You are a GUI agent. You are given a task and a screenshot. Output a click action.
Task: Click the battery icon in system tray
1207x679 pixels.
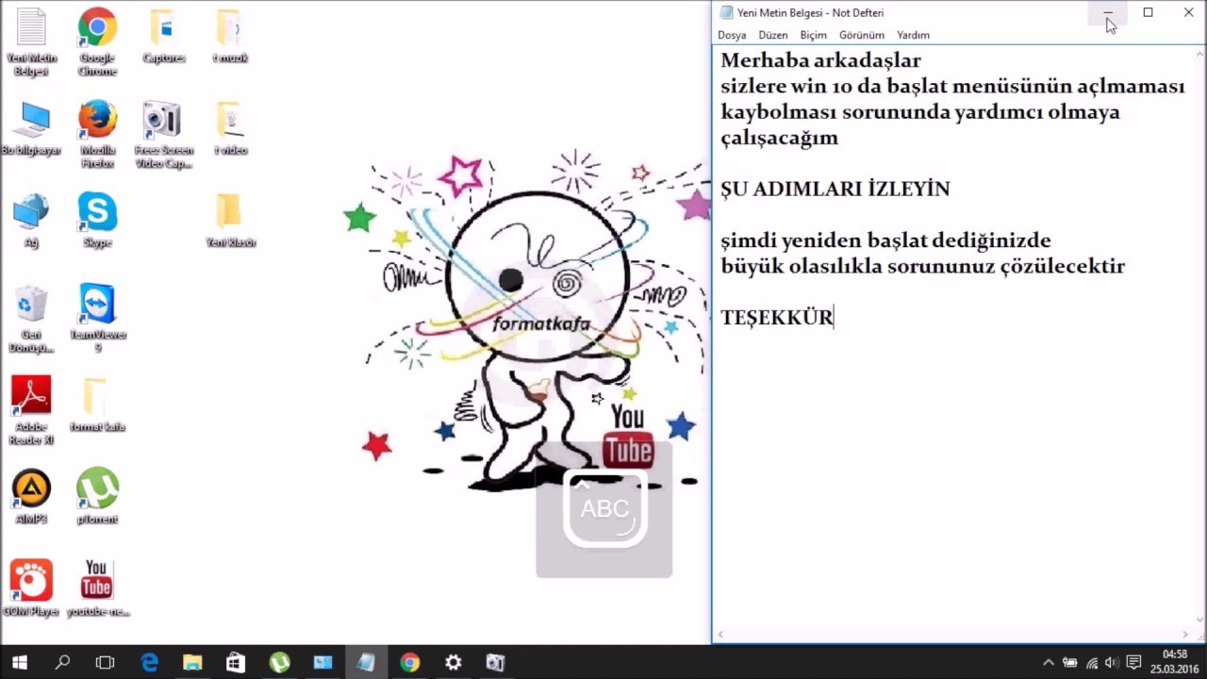(1070, 663)
